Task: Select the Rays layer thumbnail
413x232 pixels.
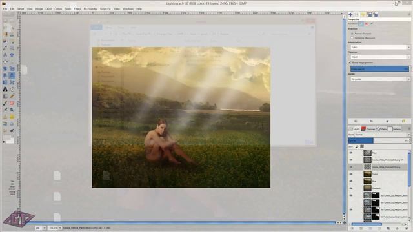Action: [367, 153]
